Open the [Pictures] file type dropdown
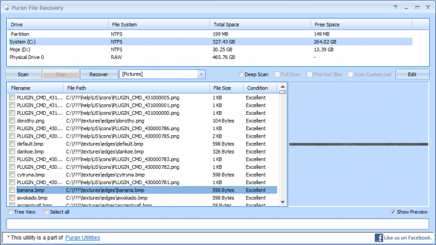 click(x=201, y=74)
